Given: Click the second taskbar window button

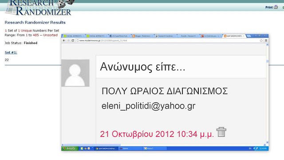Looking at the screenshot, I should 130,148.
